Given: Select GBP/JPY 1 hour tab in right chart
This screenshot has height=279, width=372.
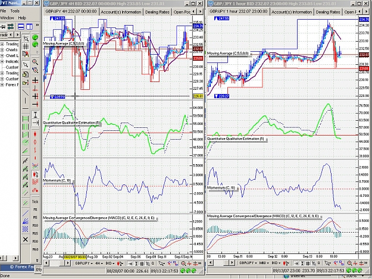Looking at the screenshot, I should [239, 11].
